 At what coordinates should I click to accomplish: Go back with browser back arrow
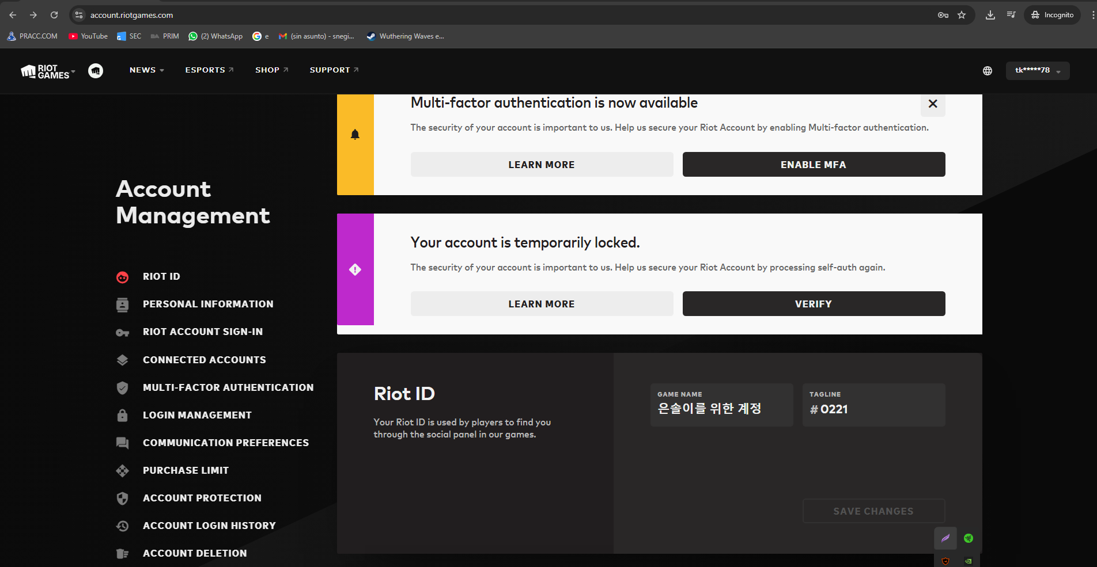13,15
